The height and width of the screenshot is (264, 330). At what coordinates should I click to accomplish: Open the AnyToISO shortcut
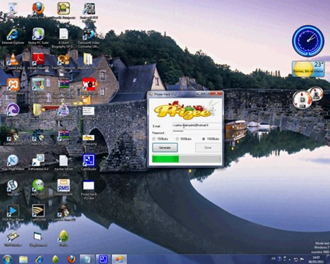point(38,187)
